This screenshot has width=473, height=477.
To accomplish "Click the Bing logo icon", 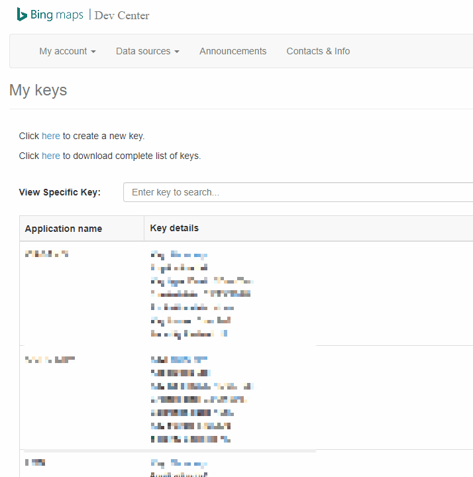I will [x=22, y=15].
